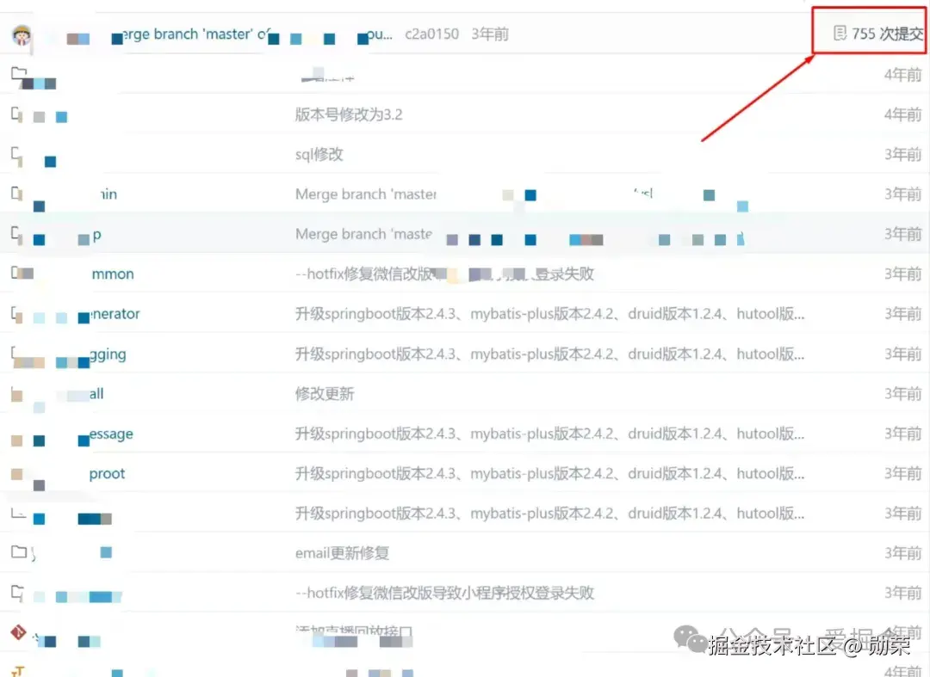Click the commits icon beside 755 次提交
Screen dimensions: 930x677
[x=840, y=34]
